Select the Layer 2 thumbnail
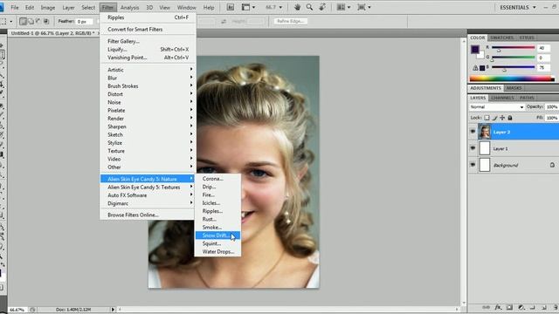Image resolution: width=559 pixels, height=314 pixels. (x=485, y=132)
